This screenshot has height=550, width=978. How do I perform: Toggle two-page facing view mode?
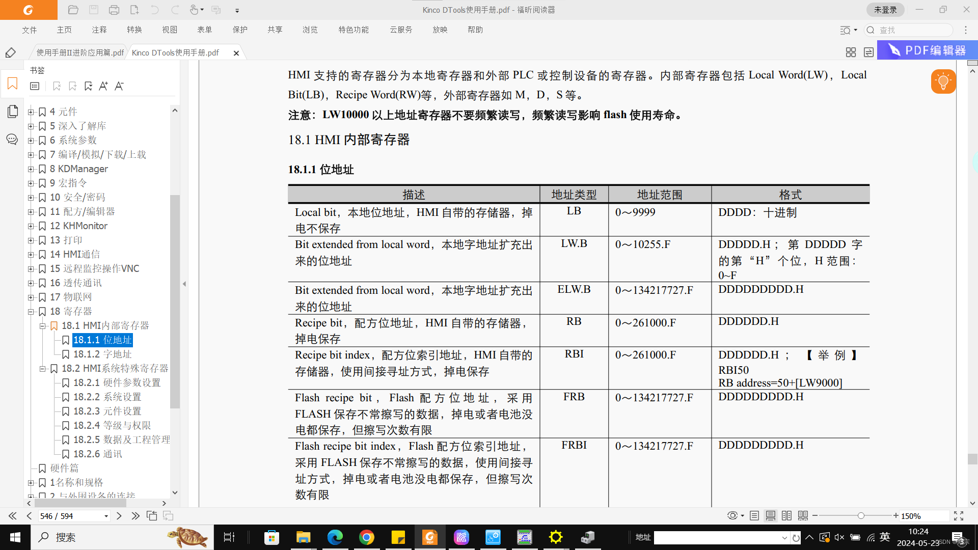click(x=786, y=516)
